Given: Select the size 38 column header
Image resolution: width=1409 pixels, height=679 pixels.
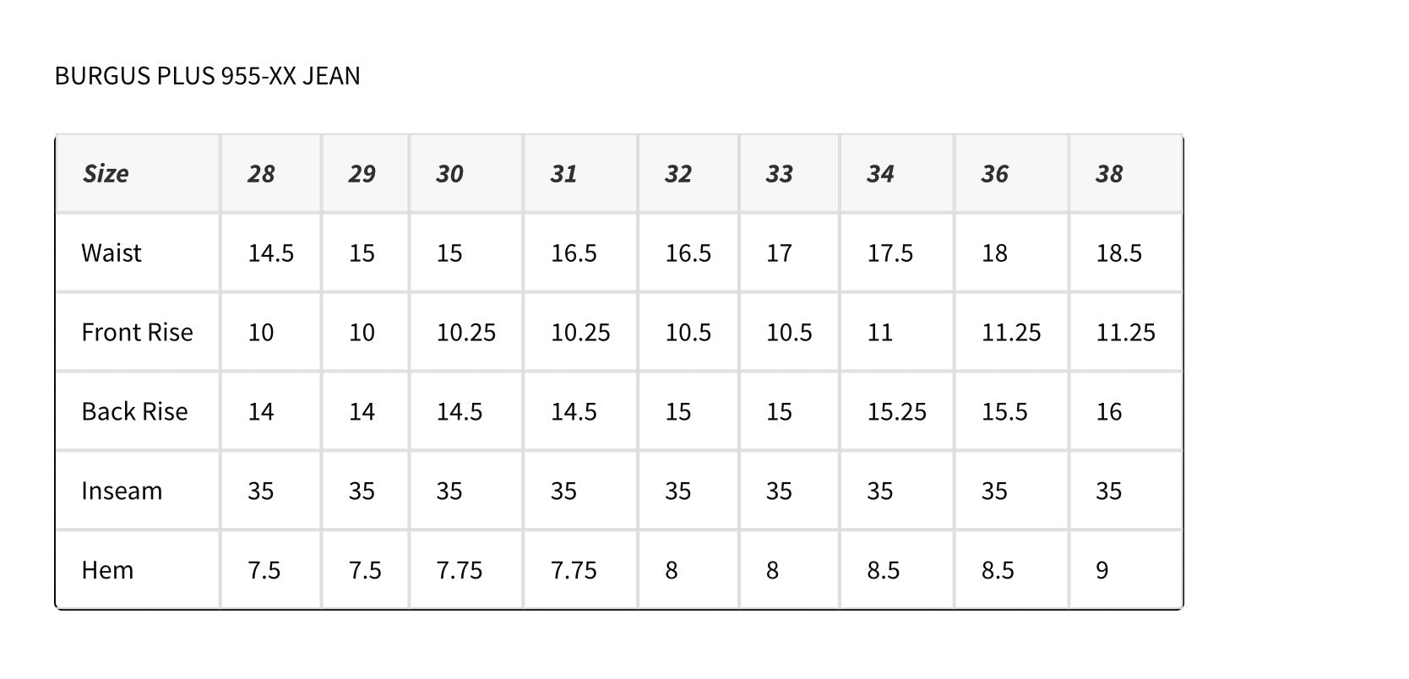Looking at the screenshot, I should 1109,174.
